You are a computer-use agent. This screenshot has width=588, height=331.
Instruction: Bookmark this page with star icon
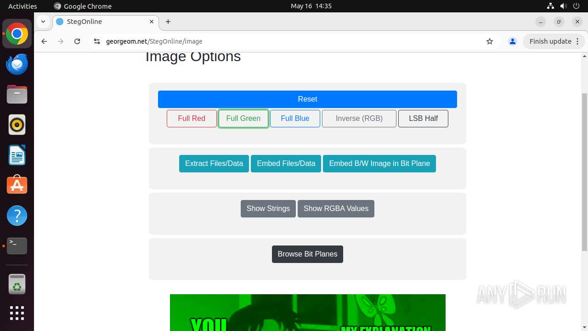[x=490, y=41]
